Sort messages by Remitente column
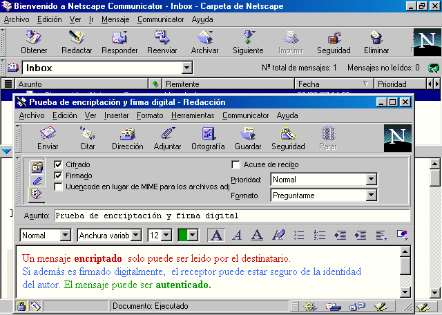Screen dimensions: 442x315 [229, 84]
